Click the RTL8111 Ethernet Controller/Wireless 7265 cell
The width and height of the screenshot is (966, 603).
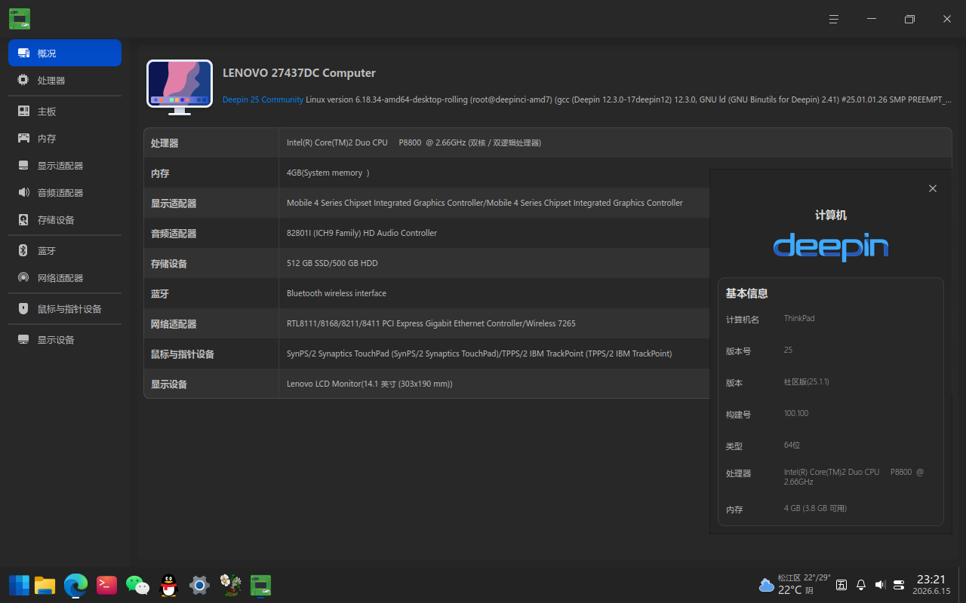pos(431,323)
